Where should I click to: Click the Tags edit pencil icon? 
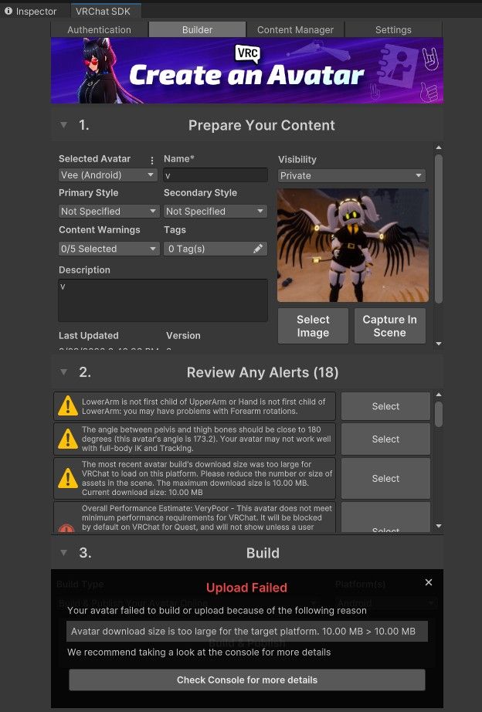[x=257, y=249]
